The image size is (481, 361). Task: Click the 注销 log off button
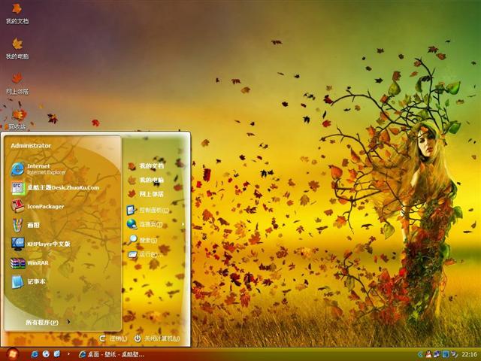(113, 338)
